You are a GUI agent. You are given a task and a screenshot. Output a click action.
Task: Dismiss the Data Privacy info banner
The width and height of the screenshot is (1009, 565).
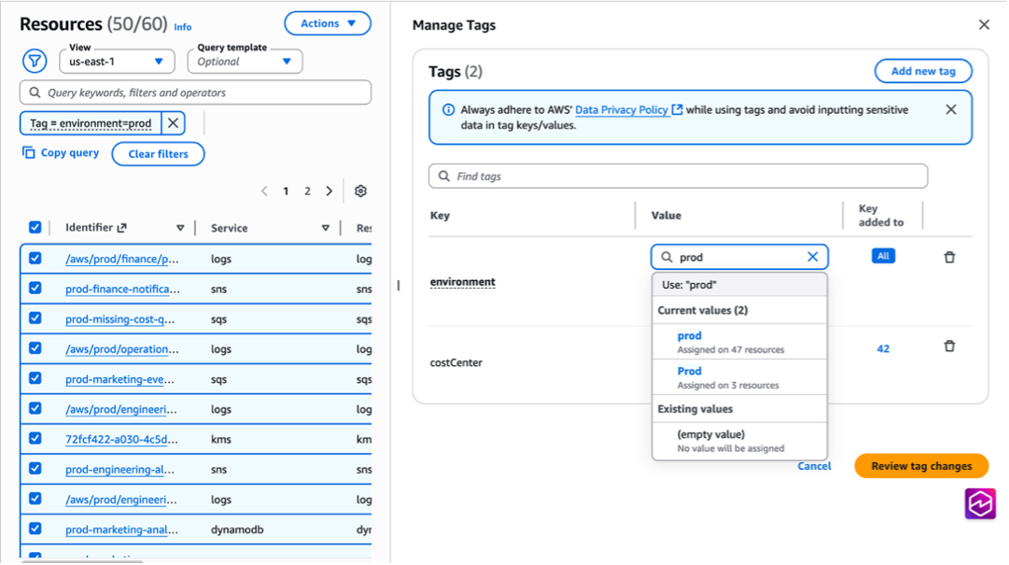[951, 108]
